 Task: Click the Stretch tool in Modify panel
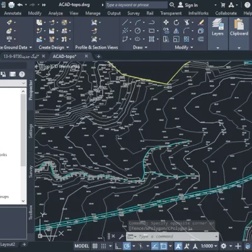(x=166, y=39)
